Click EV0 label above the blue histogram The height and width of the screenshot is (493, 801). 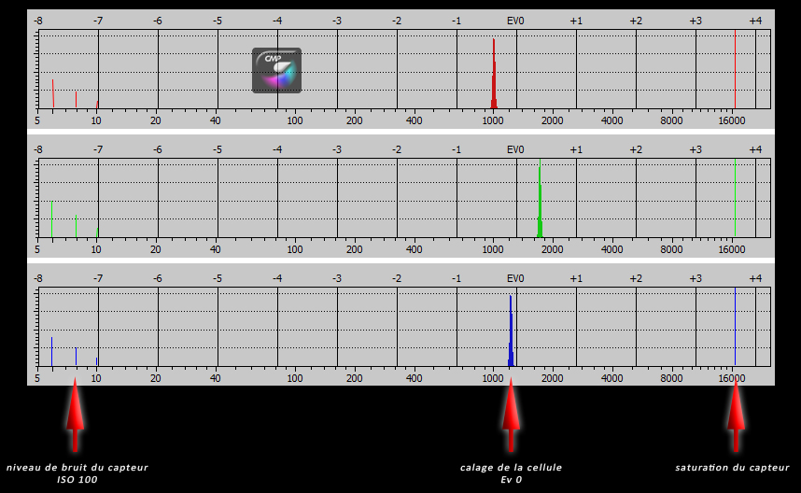pyautogui.click(x=515, y=278)
